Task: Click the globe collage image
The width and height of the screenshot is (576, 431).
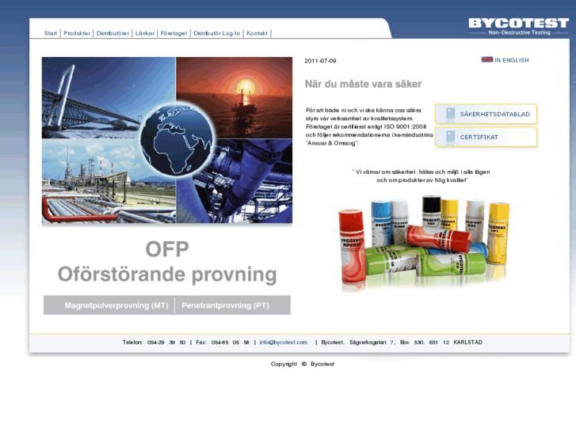Action: coord(167,140)
